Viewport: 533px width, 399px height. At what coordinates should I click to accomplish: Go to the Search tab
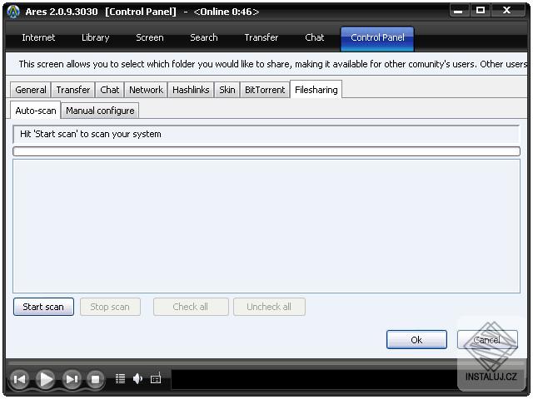(x=203, y=37)
